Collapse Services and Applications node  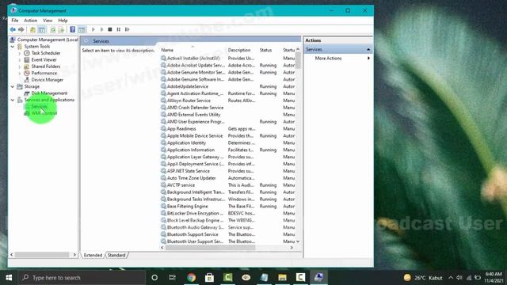[13, 100]
